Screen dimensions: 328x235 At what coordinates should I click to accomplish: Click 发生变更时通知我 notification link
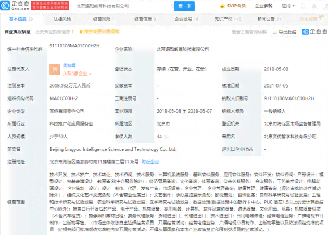[x=102, y=32]
